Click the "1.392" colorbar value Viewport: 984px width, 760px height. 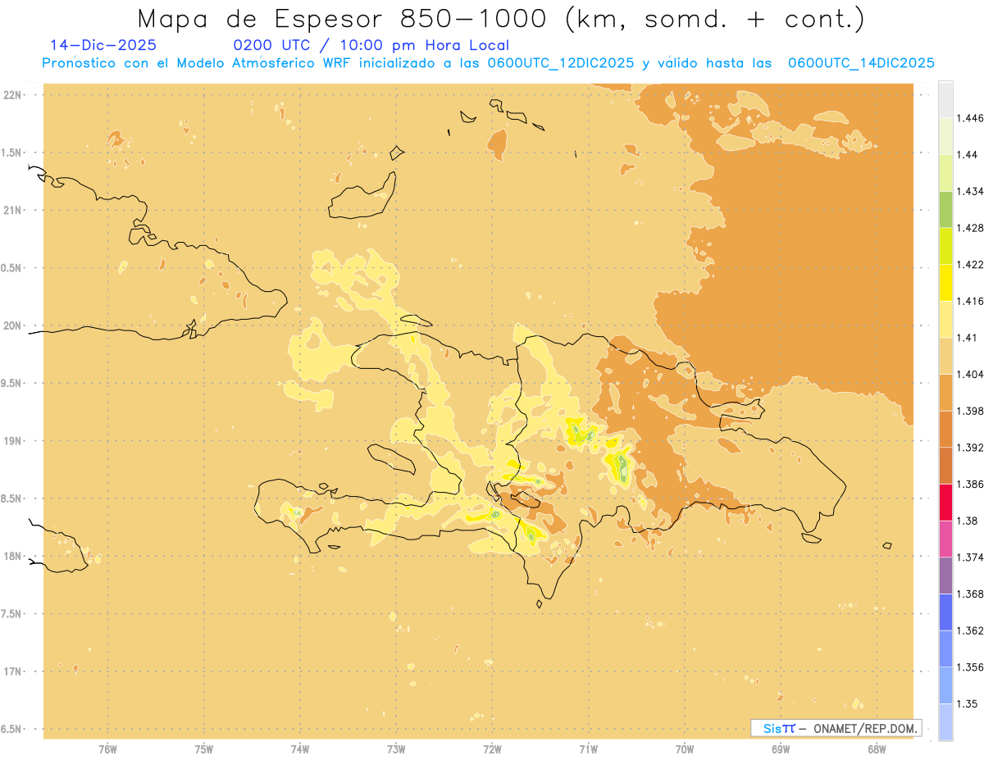[969, 448]
